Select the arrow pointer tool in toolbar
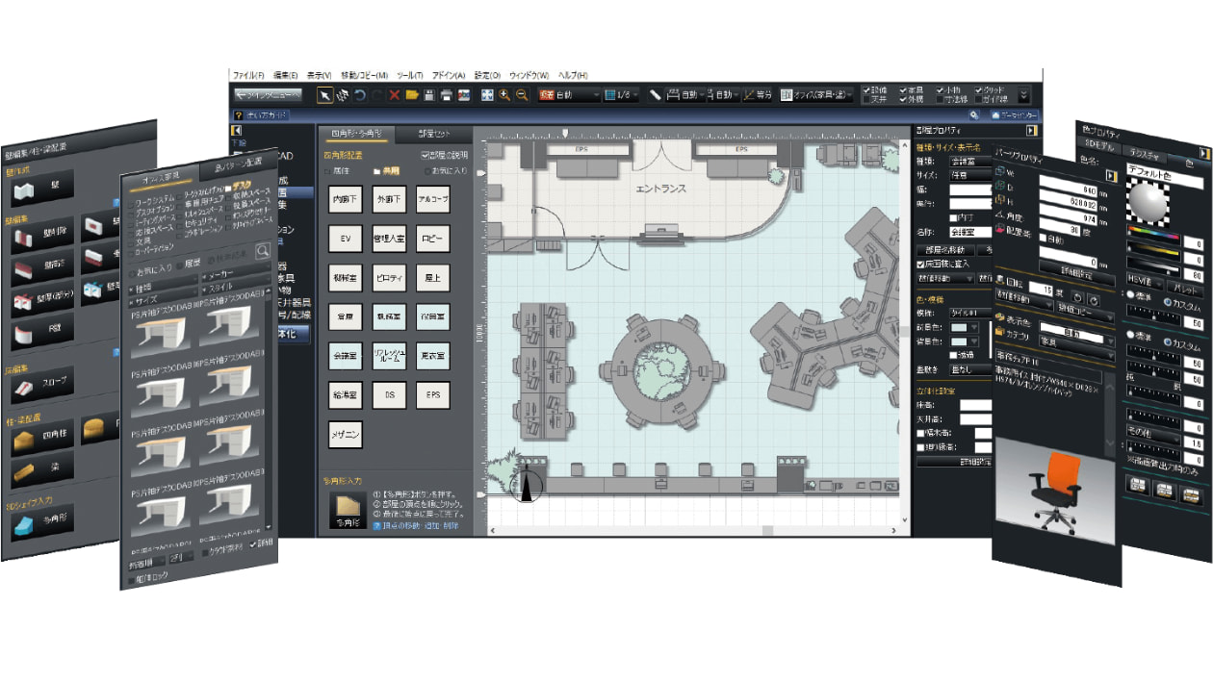The width and height of the screenshot is (1213, 682). (325, 95)
